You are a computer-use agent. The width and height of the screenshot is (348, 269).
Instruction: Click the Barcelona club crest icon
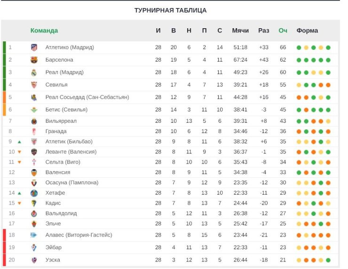click(x=34, y=60)
